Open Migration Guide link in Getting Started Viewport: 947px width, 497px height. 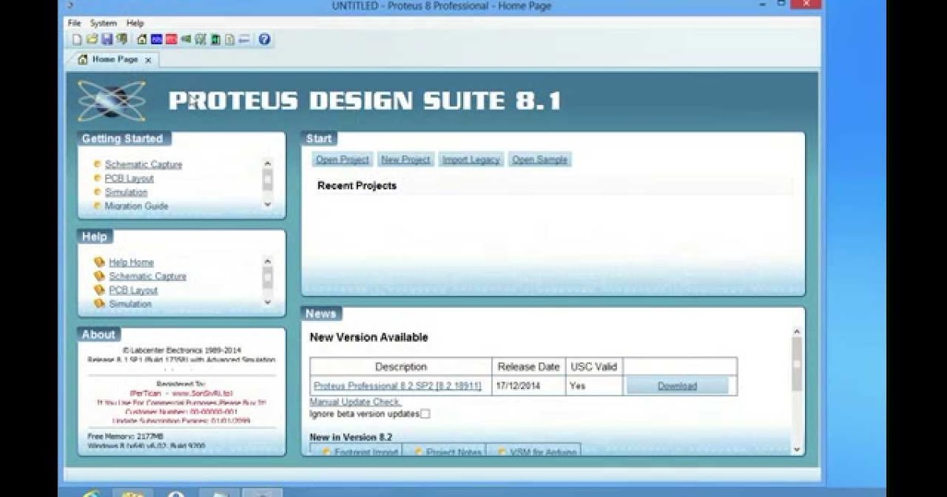click(x=137, y=206)
